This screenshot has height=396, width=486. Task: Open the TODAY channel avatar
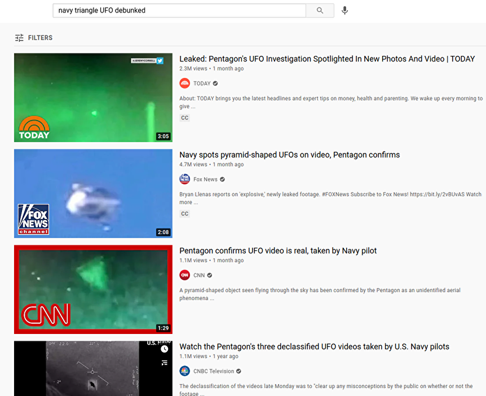tap(185, 83)
